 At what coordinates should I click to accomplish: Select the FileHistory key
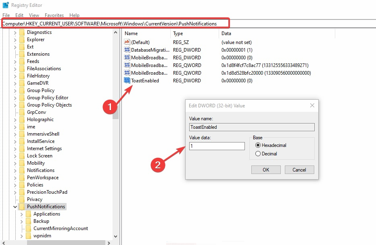(38, 76)
